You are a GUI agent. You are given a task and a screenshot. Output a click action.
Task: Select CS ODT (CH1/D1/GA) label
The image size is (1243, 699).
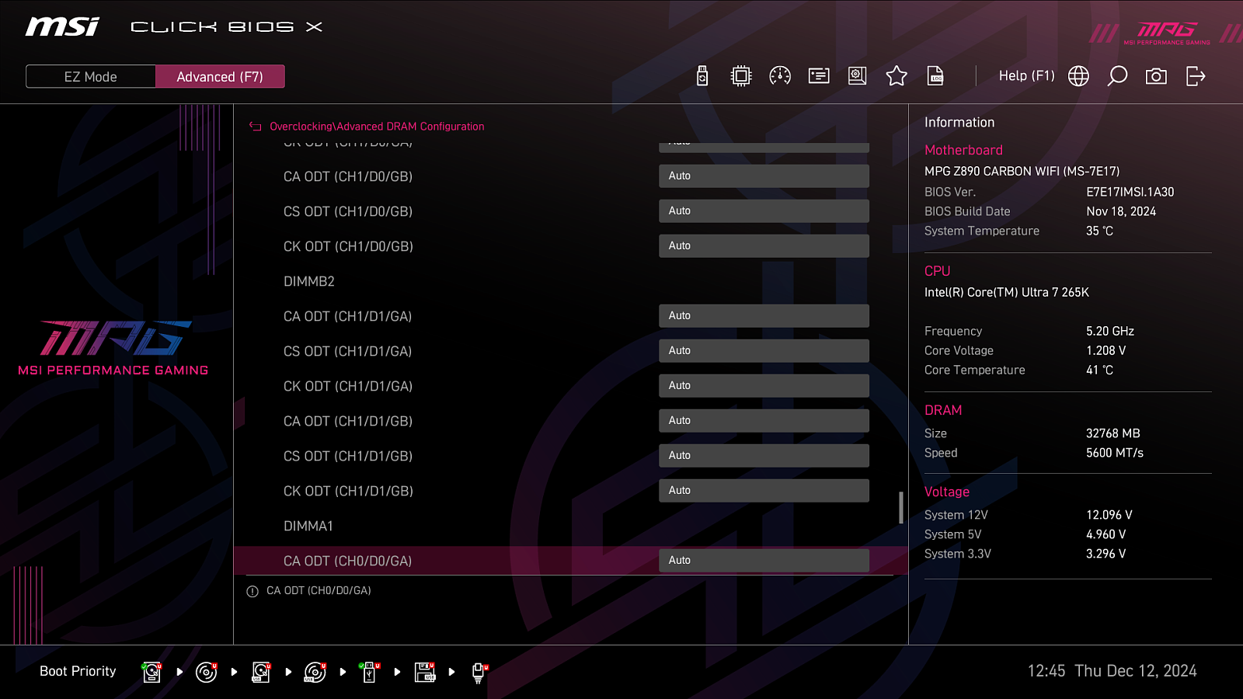pyautogui.click(x=348, y=352)
